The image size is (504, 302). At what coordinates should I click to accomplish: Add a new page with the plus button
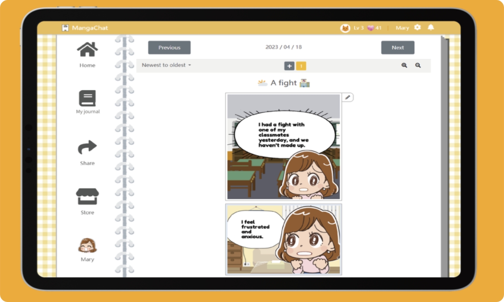tap(289, 66)
